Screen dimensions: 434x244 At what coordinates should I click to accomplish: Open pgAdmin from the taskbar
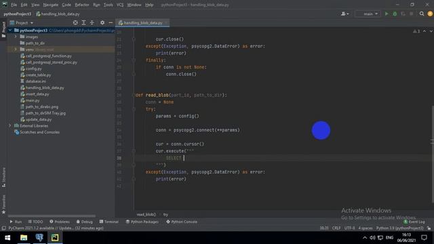(39, 238)
